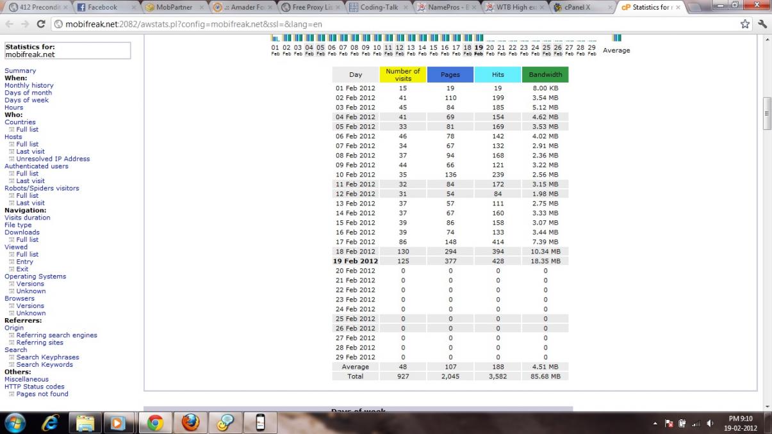This screenshot has width=772, height=434.
Task: Open the Authenticated users link
Action: (x=37, y=166)
